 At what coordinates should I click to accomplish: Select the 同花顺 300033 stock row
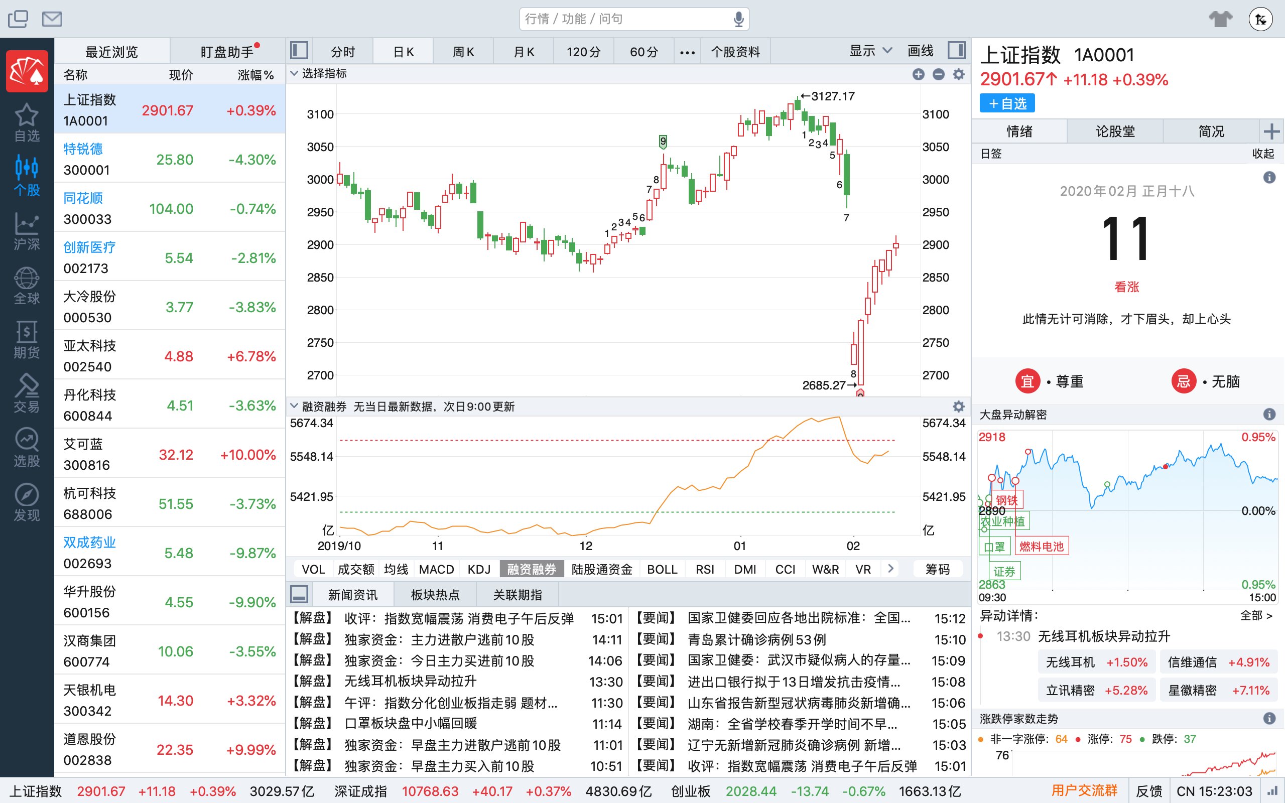[169, 209]
